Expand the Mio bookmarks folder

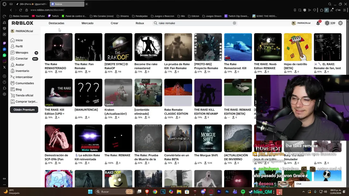coord(181,16)
